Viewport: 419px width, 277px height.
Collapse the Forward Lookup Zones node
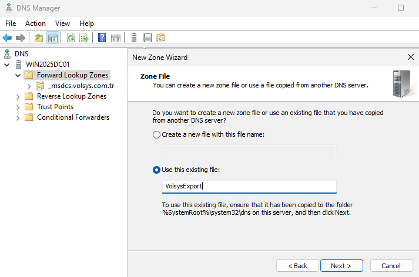(18, 75)
